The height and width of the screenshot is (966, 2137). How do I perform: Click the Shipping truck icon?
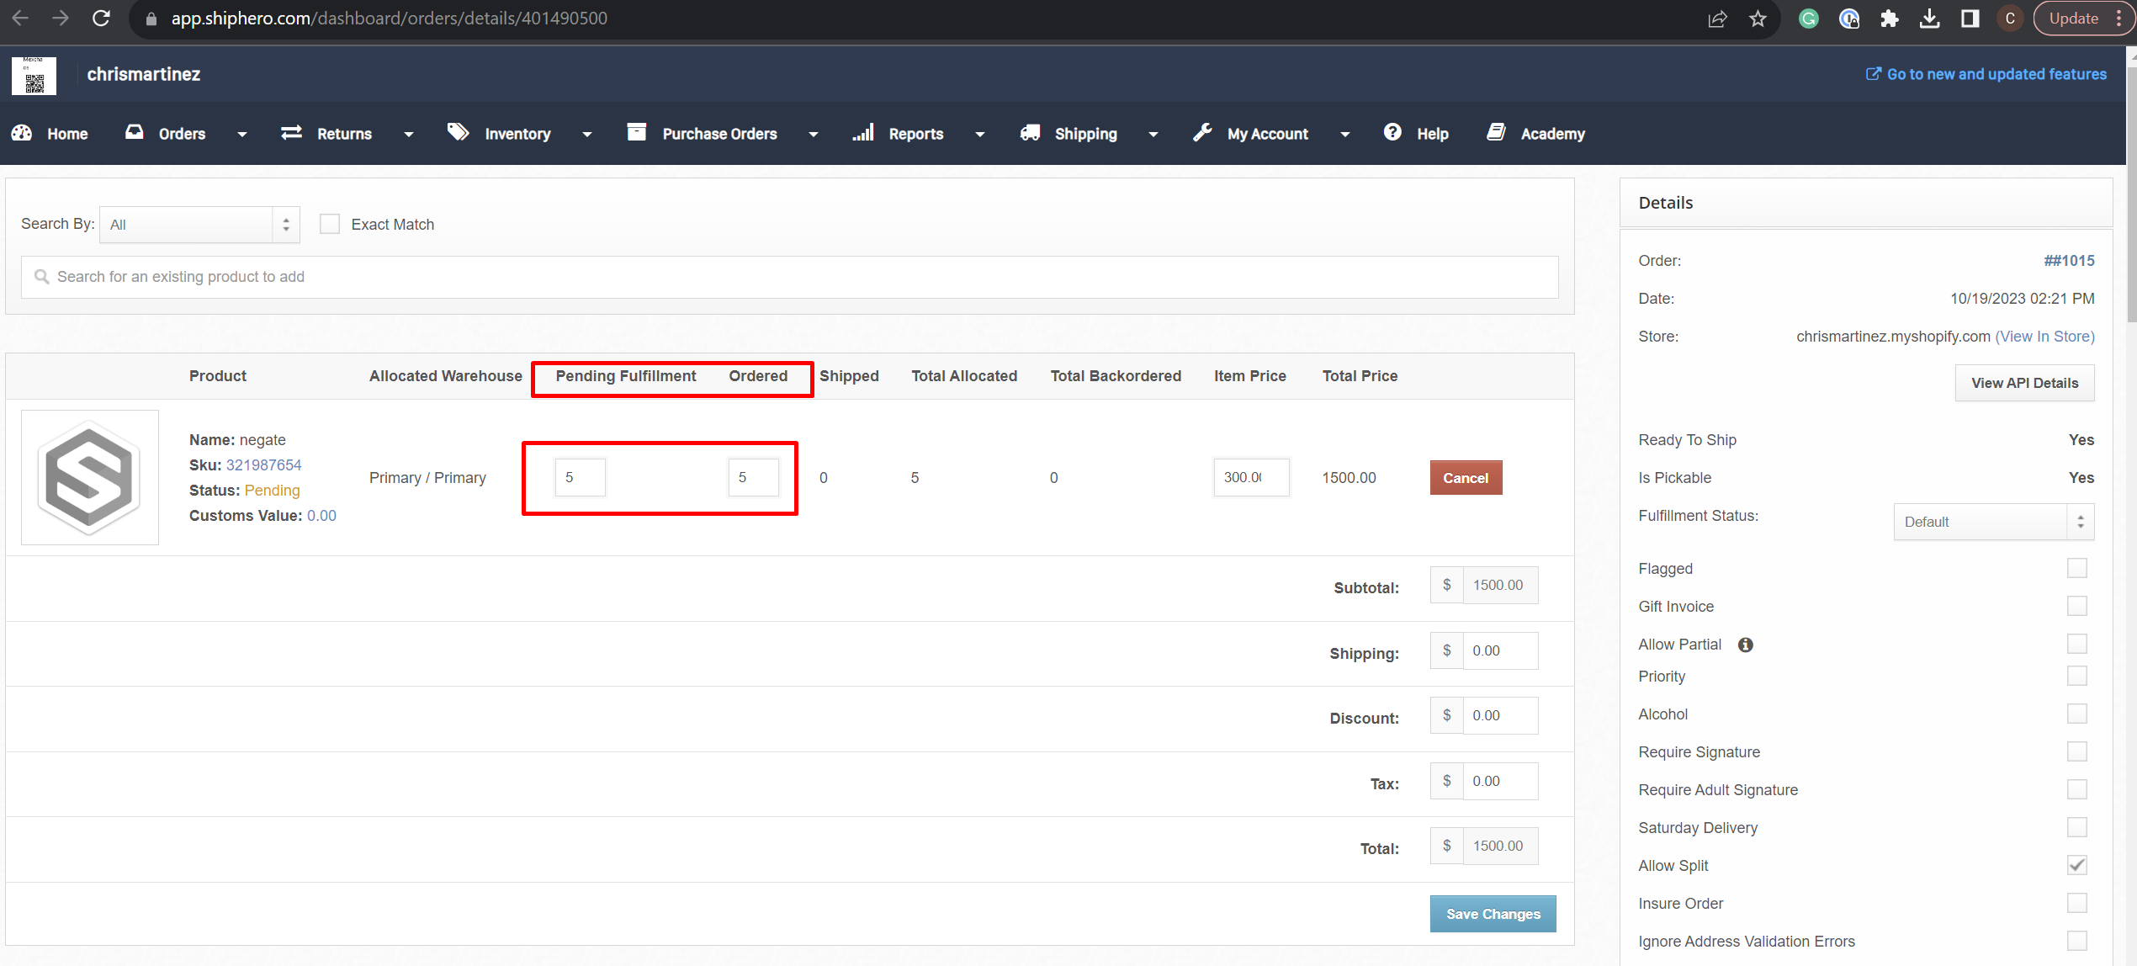click(1030, 133)
